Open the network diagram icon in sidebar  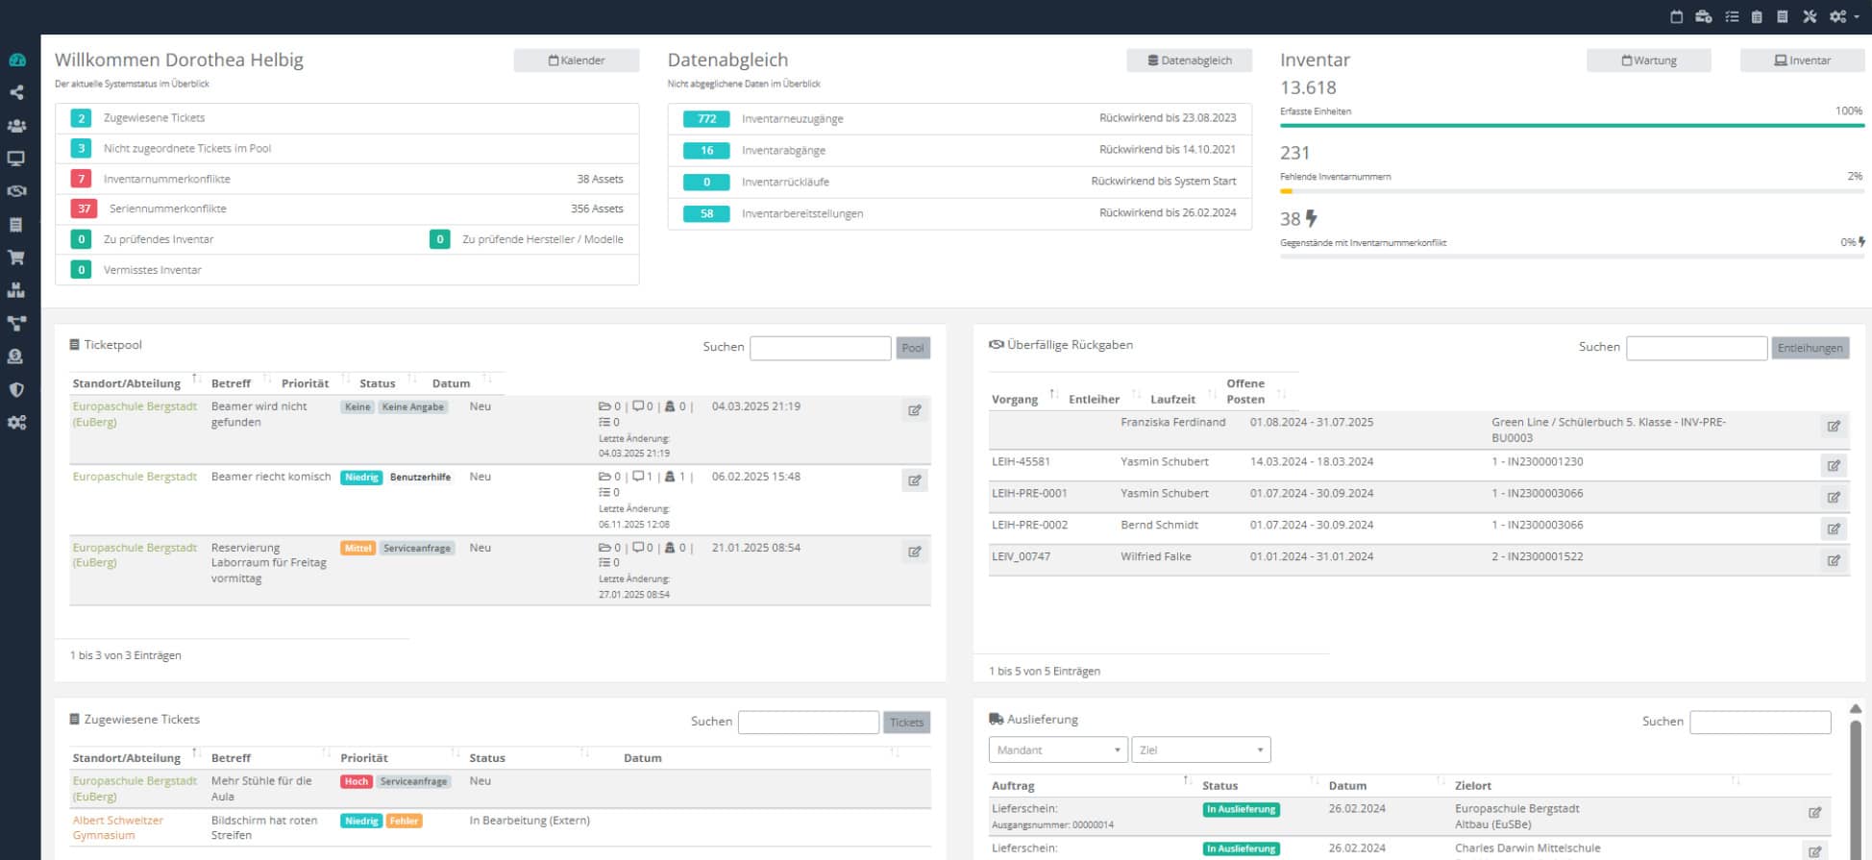click(x=16, y=323)
